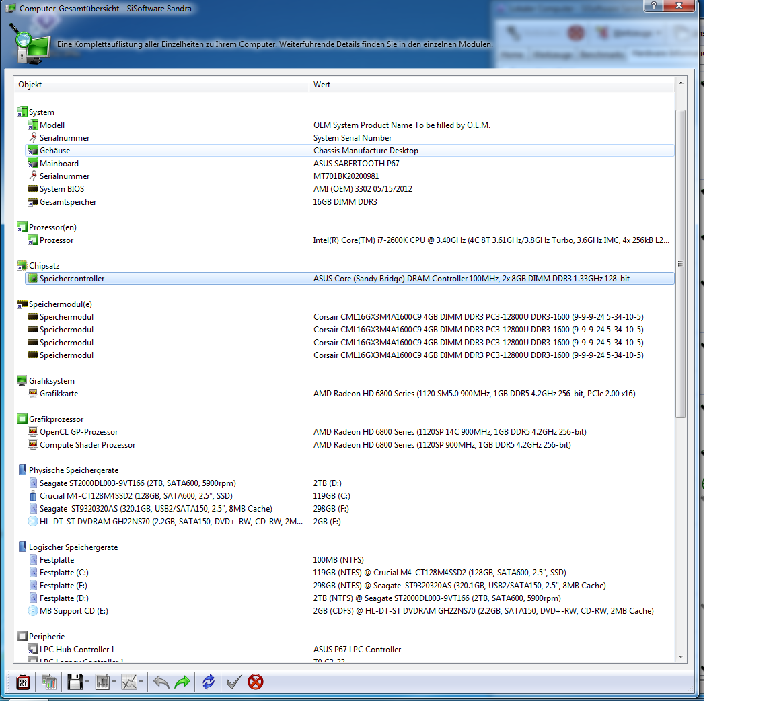The width and height of the screenshot is (775, 702).
Task: Click the 100MB (NTFS) partition value
Action: 338,559
